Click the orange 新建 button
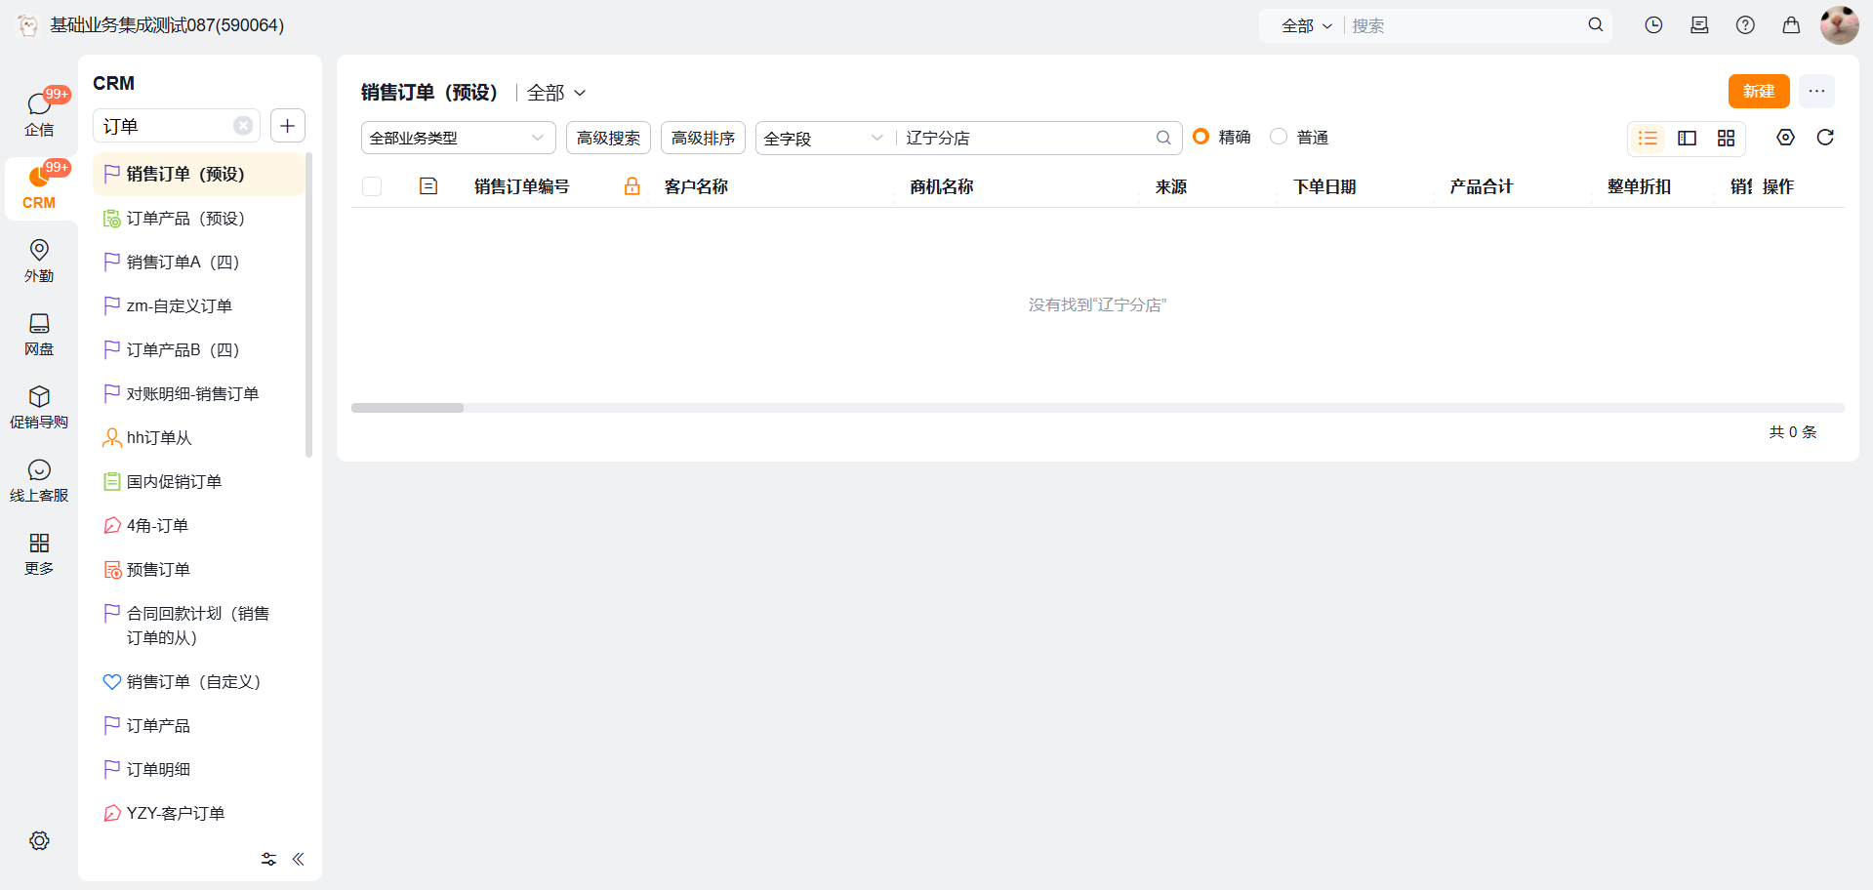The width and height of the screenshot is (1873, 890). [x=1758, y=92]
